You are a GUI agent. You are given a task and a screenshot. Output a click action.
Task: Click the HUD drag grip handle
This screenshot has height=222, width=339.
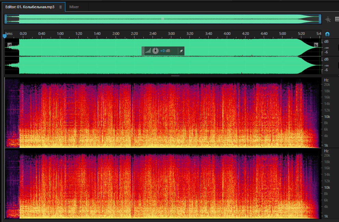143,51
